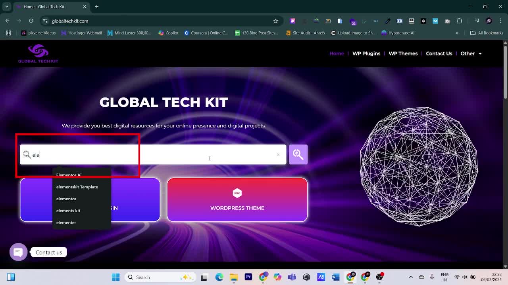Open the Hypotenuse AI bookmark
Screen dimensions: 508x285
coord(398,33)
